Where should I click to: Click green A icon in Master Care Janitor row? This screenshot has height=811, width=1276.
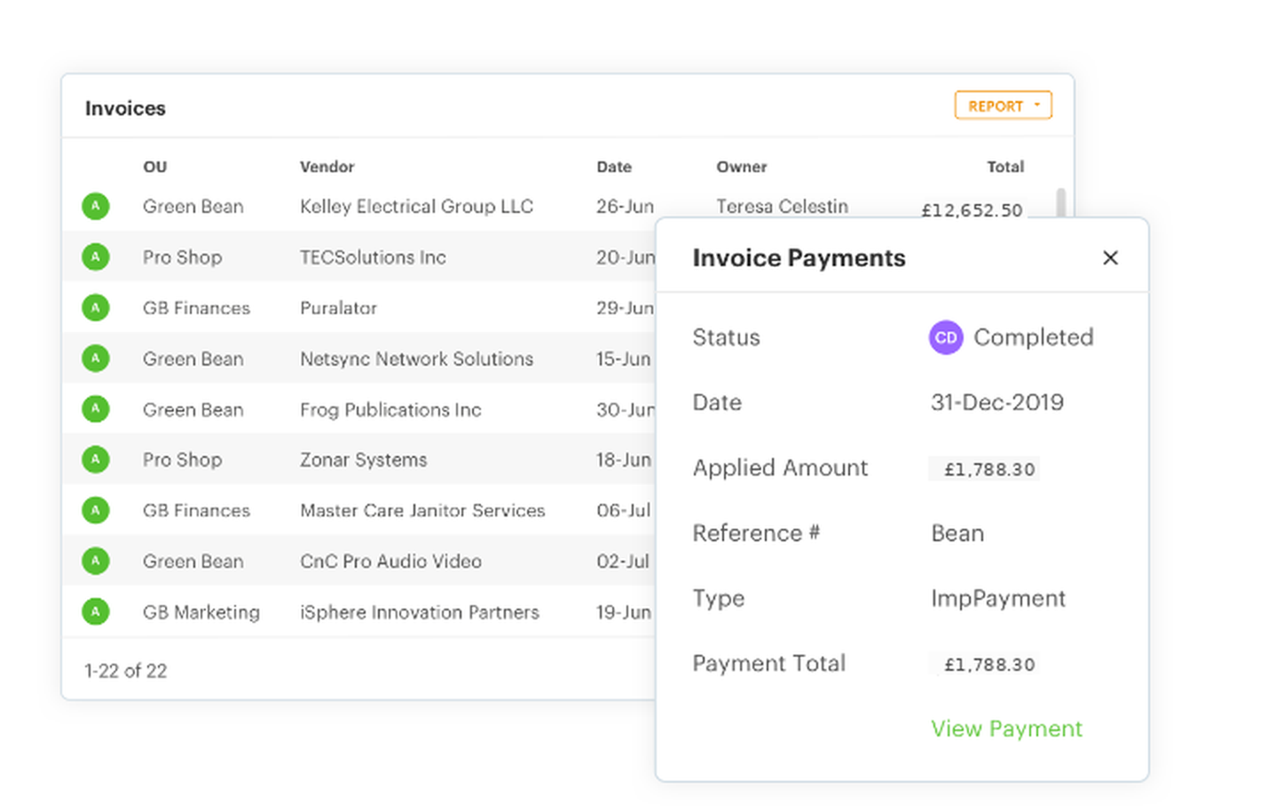96,509
